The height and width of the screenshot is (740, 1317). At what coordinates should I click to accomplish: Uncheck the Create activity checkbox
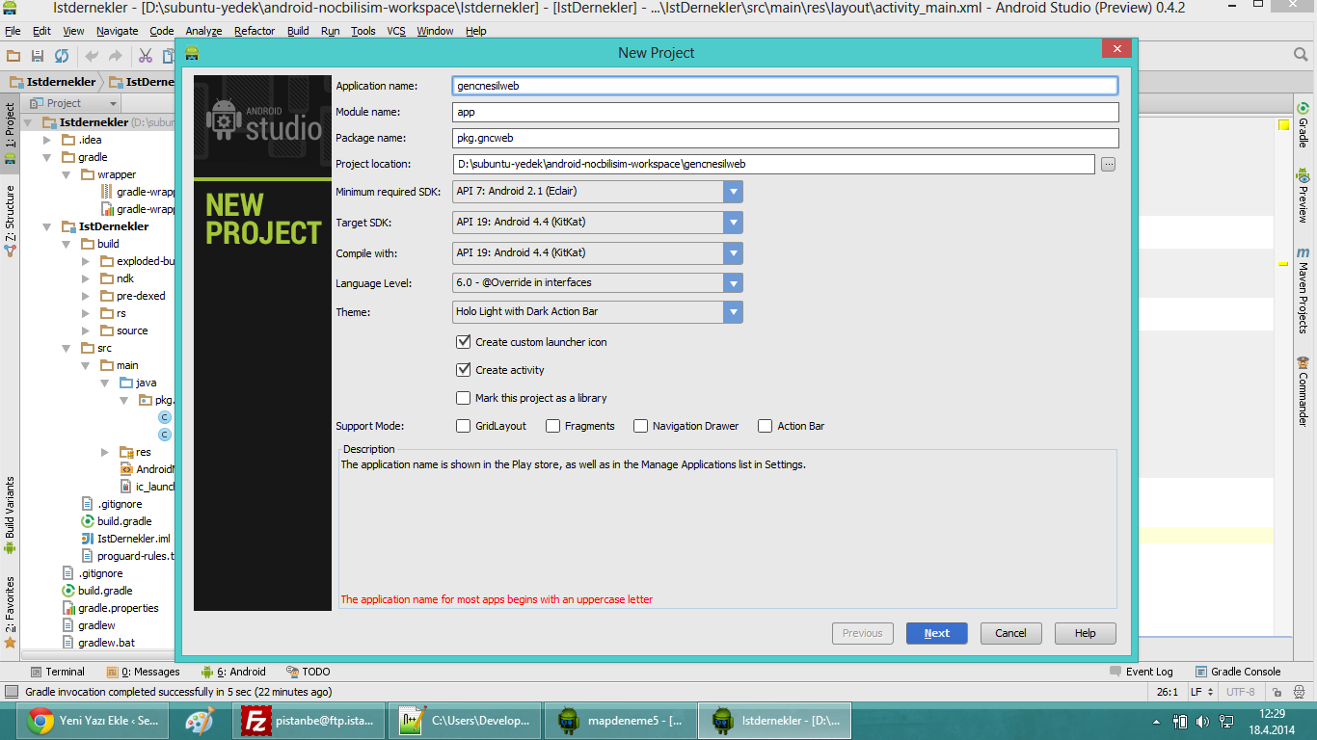pos(464,370)
